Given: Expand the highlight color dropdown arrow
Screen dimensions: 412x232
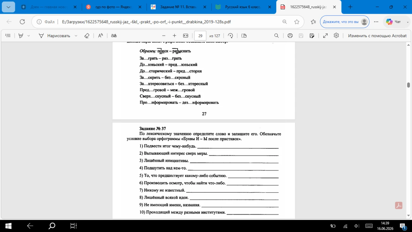Looking at the screenshot, I should (x=29, y=36).
